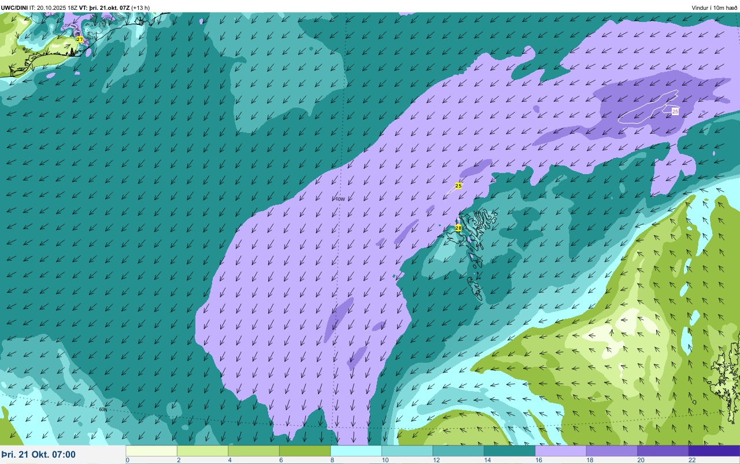Click the 'VT: þri. 21.okt. 07Z' valid time

[x=104, y=8]
